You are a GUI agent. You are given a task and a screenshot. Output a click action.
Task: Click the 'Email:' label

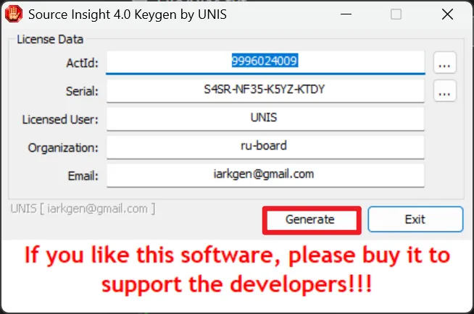(83, 176)
